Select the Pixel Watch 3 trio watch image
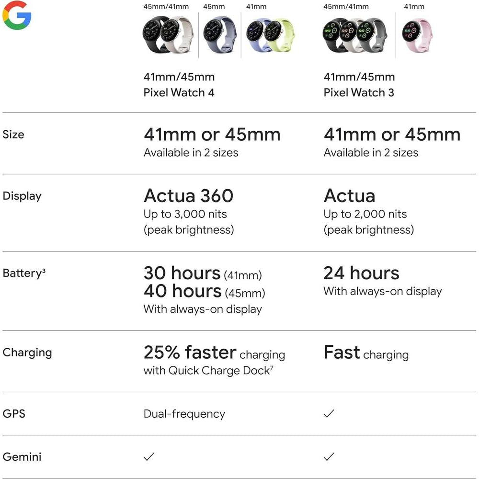The image size is (479, 479). pos(354,35)
